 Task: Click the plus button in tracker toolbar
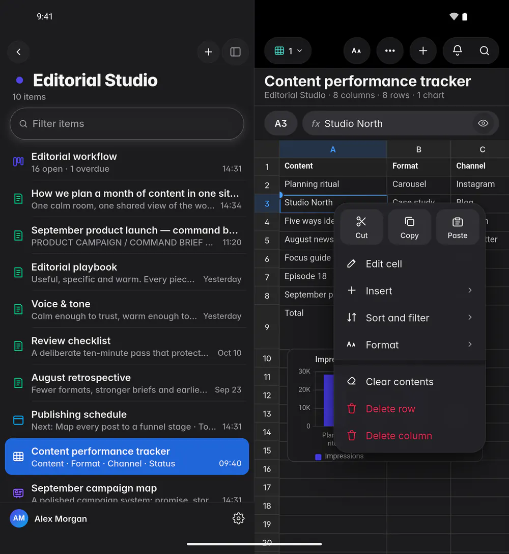click(x=423, y=51)
